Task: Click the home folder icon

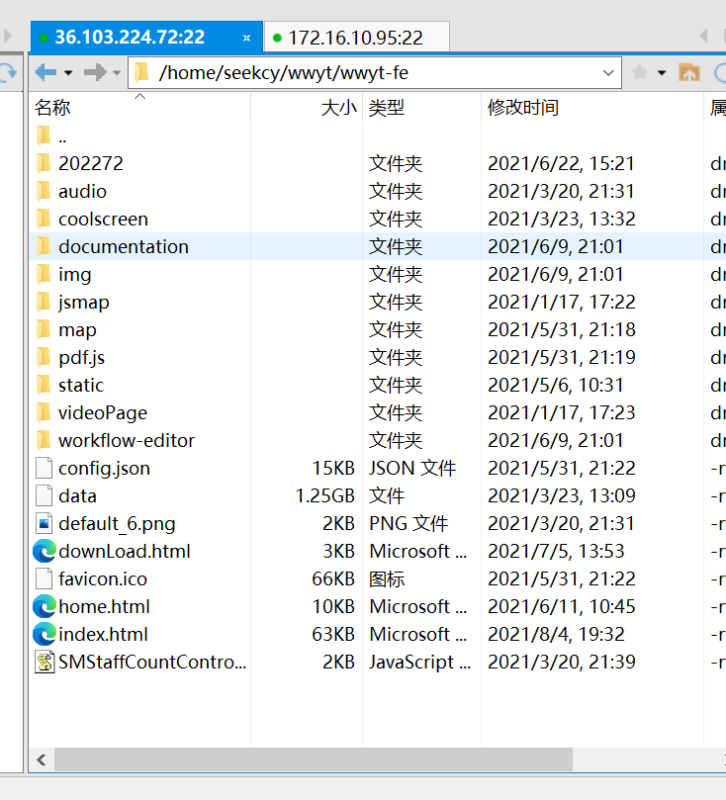Action: coord(688,72)
